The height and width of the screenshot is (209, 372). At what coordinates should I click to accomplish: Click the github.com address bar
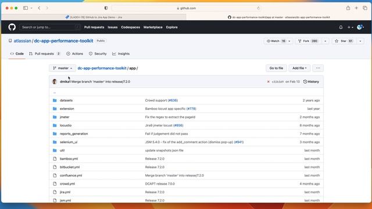pos(186,8)
